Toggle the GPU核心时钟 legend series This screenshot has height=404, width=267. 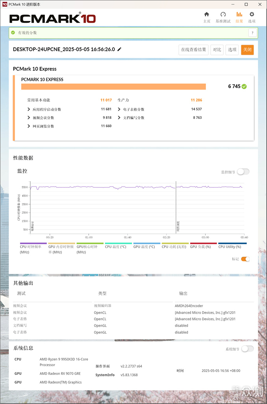[90, 249]
